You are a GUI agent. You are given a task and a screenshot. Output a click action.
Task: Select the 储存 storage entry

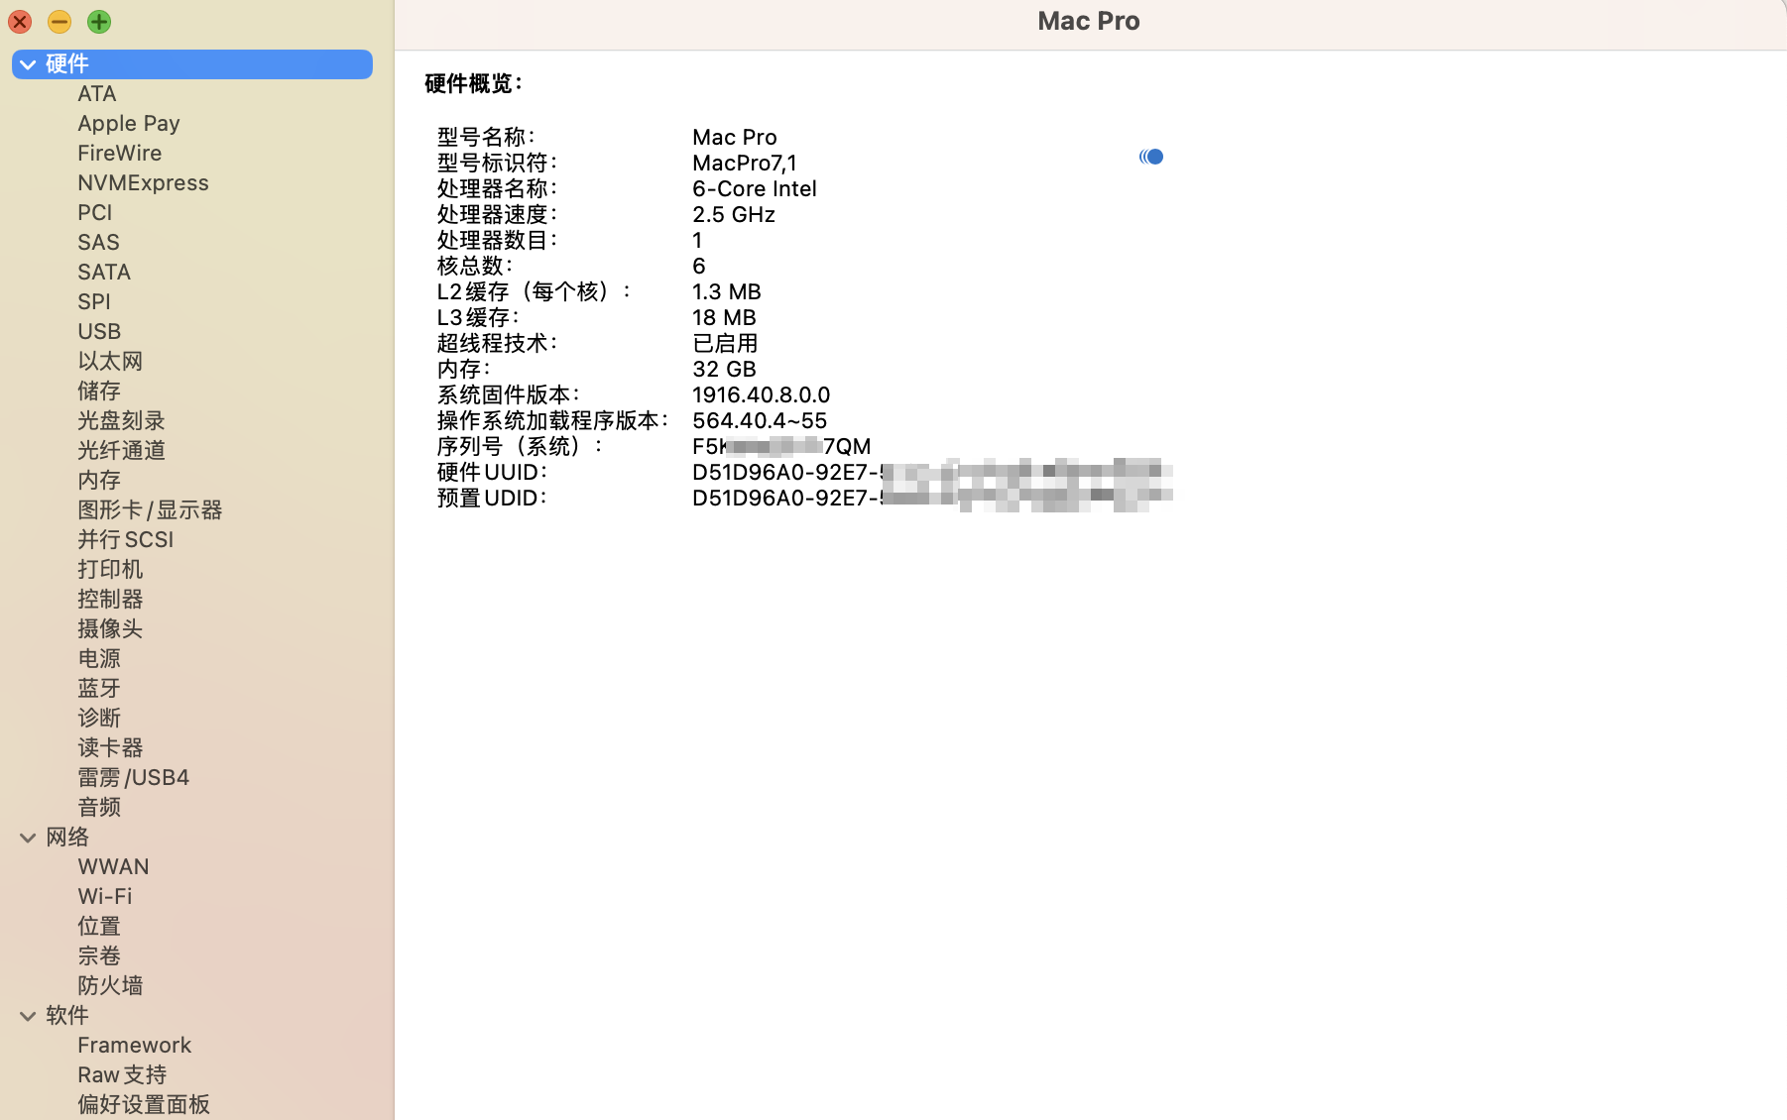pos(98,391)
